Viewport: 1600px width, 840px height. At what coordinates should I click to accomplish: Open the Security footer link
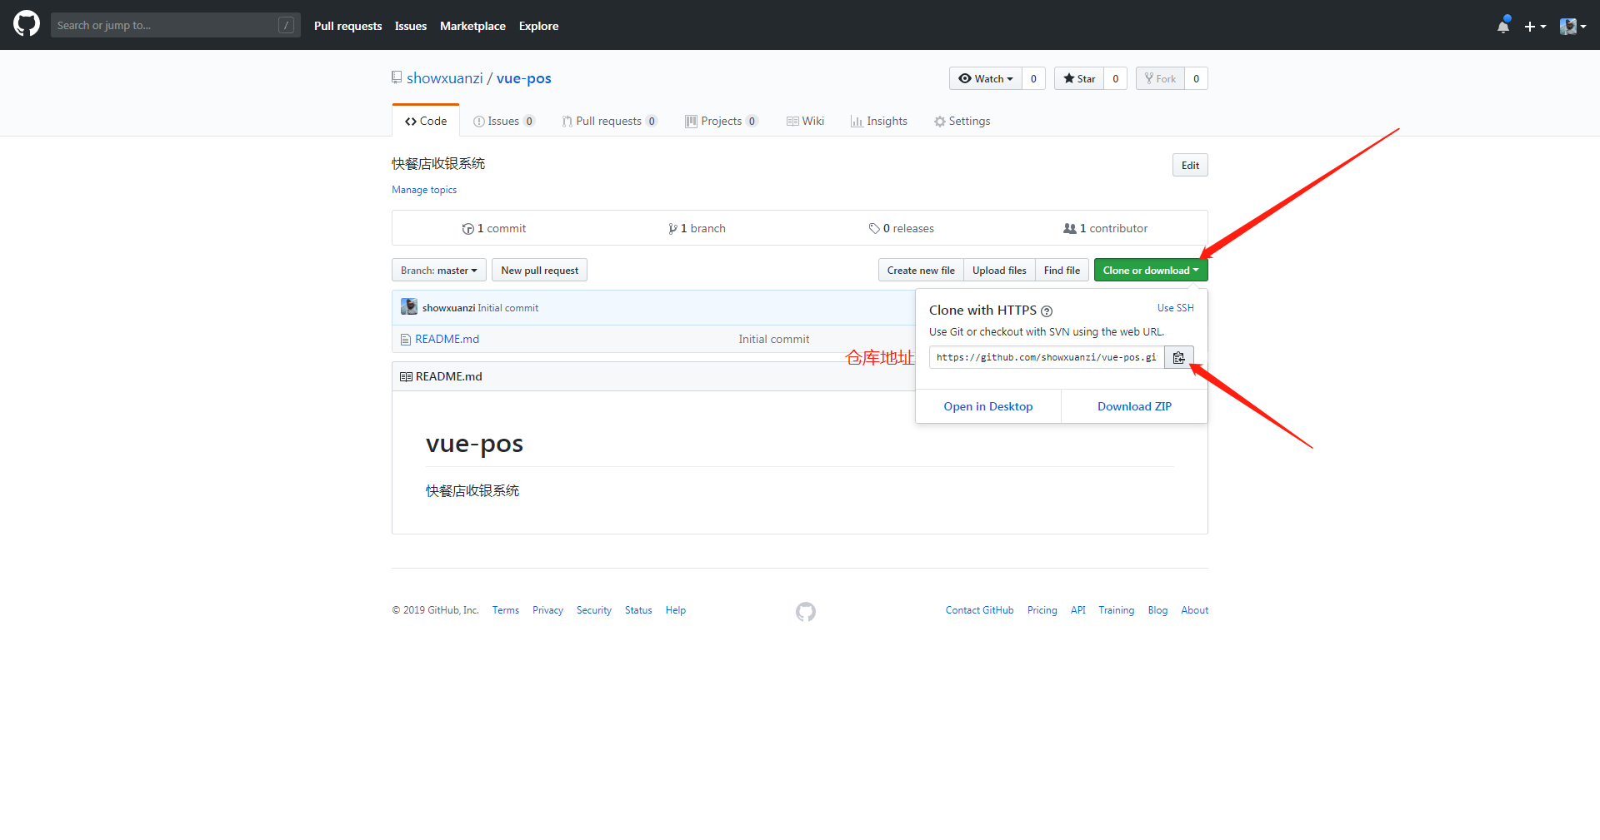click(x=593, y=610)
